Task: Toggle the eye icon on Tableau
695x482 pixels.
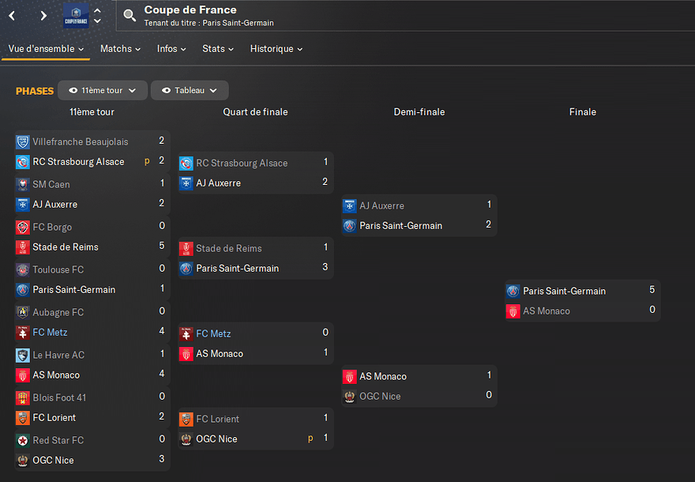Action: click(166, 90)
